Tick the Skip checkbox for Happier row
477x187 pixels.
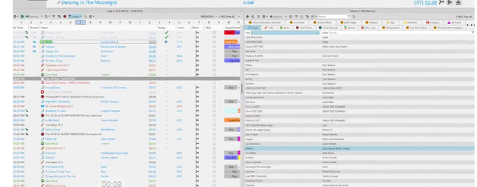tap(214, 47)
